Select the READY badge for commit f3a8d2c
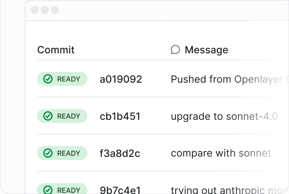 tap(62, 153)
